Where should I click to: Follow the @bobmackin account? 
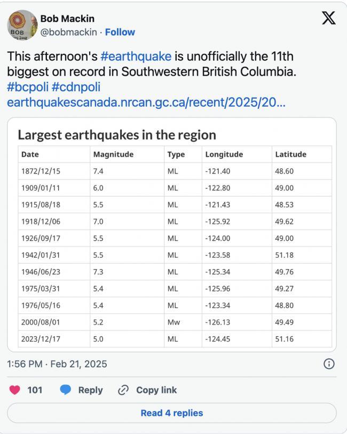(120, 32)
